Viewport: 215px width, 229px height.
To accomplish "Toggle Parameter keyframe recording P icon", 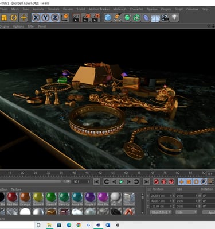I will point(204,181).
